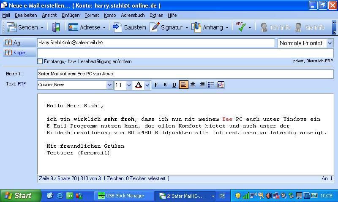The image size is (338, 202).
Task: Toggle bulleted list
Action: click(211, 85)
